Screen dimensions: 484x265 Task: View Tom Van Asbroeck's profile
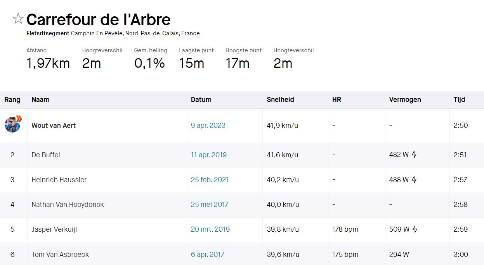click(x=60, y=255)
